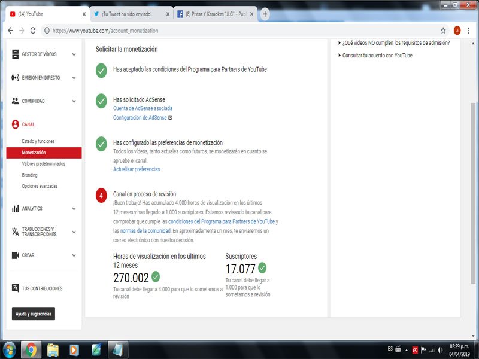Screen dimensions: 479x359
Task: Click the Windows Start orb
Action: tap(9, 350)
